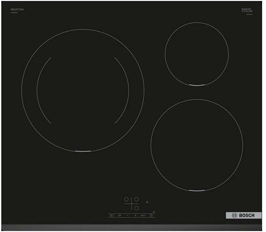Activate the boost function key

click(143, 216)
